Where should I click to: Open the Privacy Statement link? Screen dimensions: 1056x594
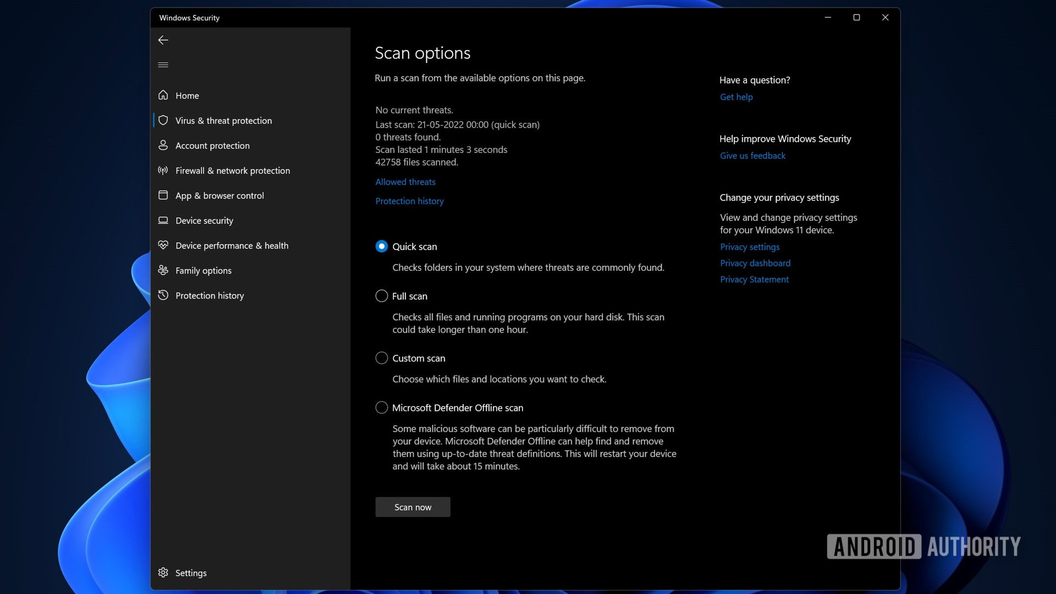pos(754,279)
